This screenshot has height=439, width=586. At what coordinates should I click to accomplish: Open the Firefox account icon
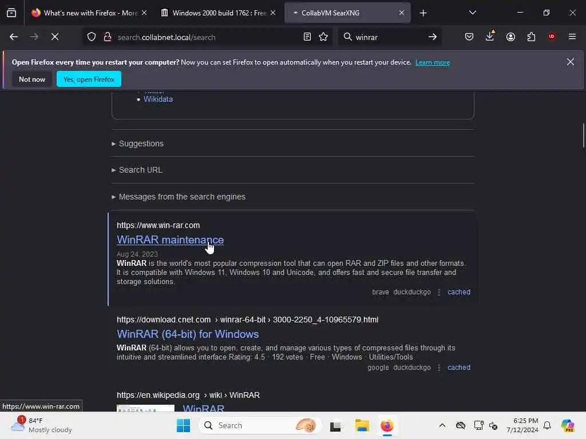[510, 37]
